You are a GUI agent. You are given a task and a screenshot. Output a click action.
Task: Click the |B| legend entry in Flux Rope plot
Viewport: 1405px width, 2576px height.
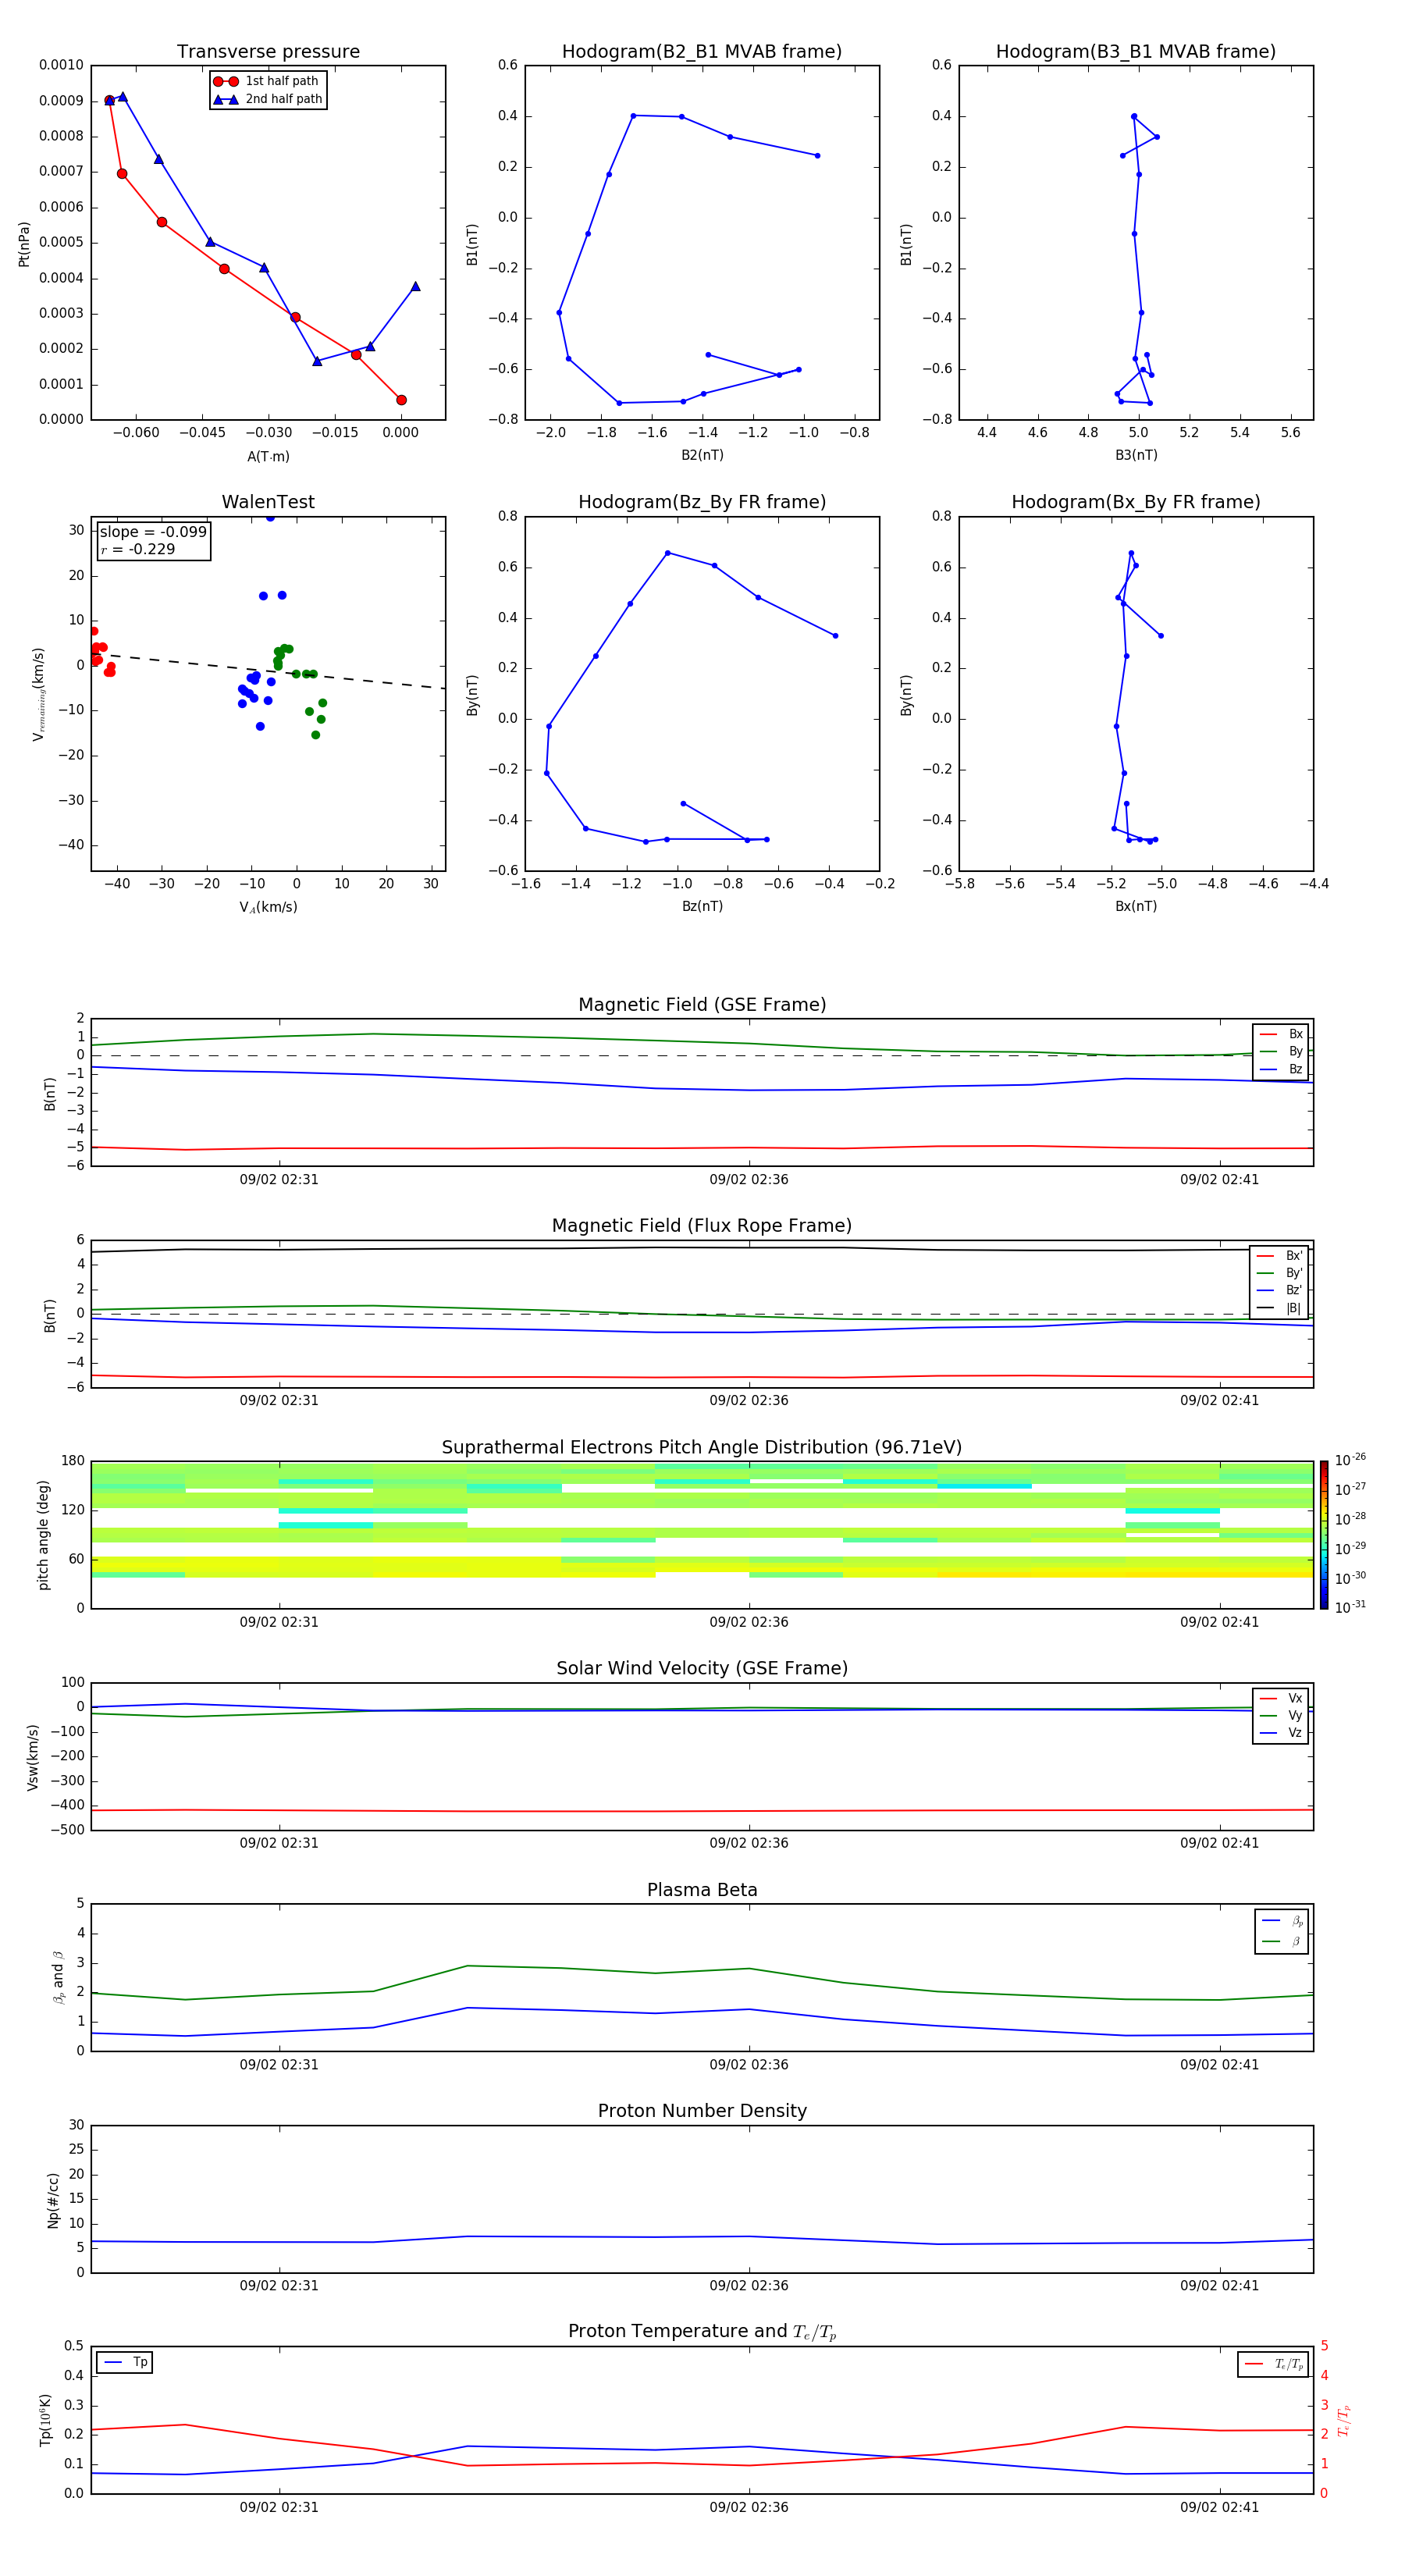pos(1279,1308)
